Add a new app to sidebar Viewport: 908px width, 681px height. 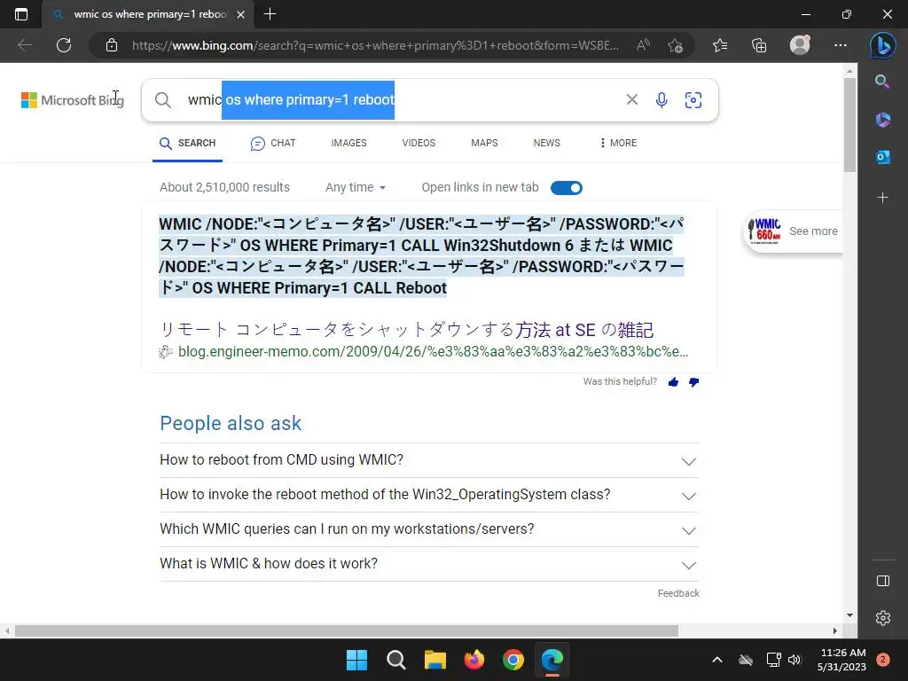pyautogui.click(x=882, y=198)
